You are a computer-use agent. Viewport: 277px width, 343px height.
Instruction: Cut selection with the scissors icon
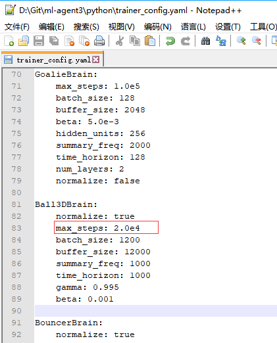(120, 41)
